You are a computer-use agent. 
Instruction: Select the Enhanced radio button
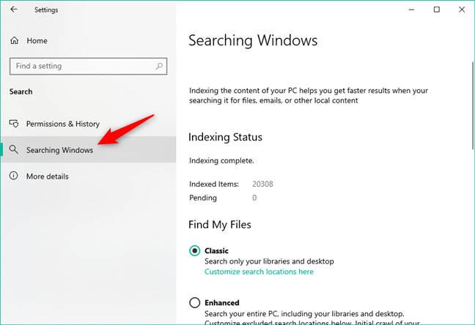click(194, 302)
